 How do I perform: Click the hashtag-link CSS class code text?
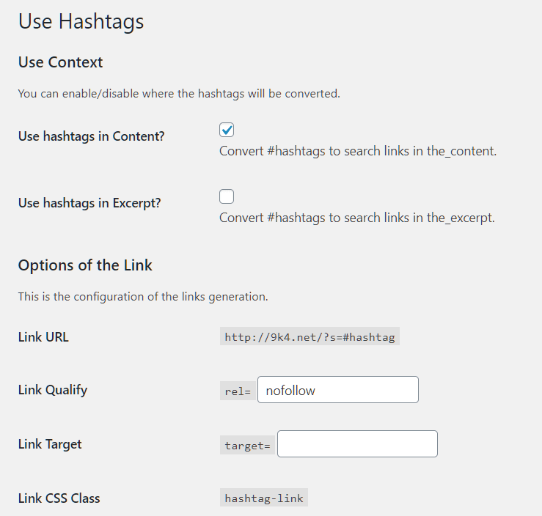tap(264, 498)
